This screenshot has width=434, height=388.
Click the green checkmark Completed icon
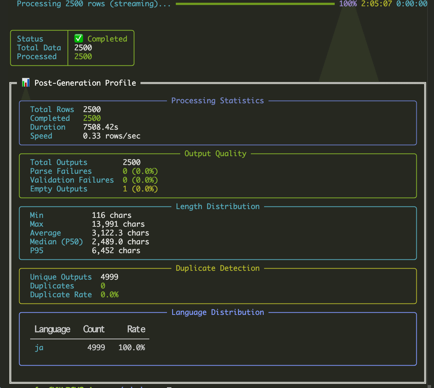pyautogui.click(x=79, y=39)
